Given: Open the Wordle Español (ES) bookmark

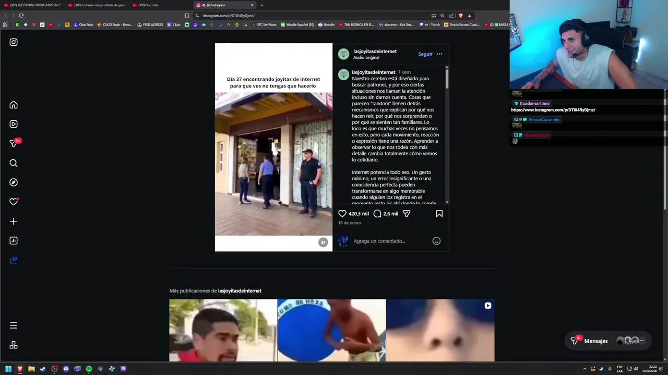Looking at the screenshot, I should [x=297, y=24].
